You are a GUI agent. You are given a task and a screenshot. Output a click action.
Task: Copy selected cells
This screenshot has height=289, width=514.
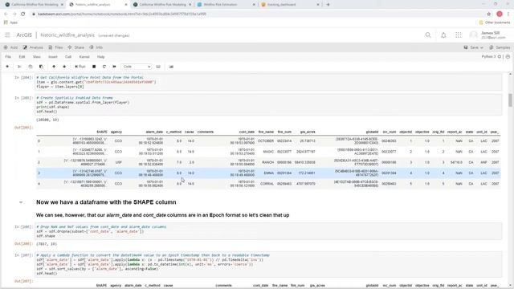[31, 67]
